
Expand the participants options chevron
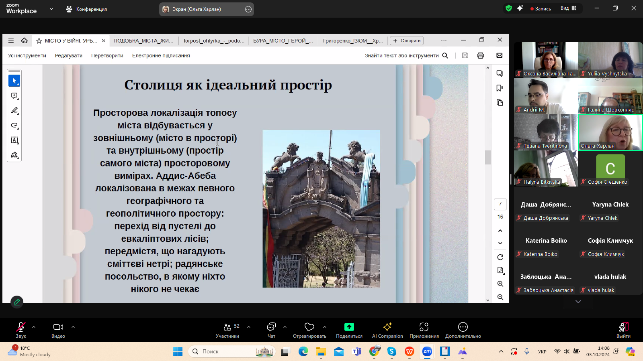coord(249,327)
